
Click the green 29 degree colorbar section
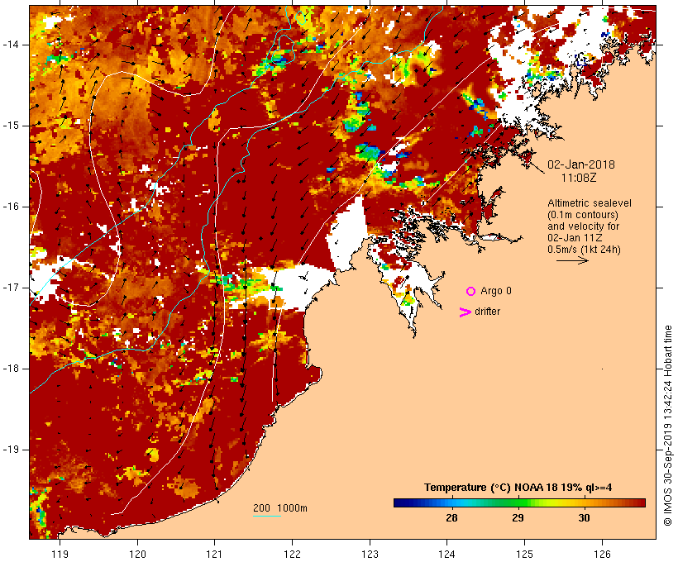point(518,502)
